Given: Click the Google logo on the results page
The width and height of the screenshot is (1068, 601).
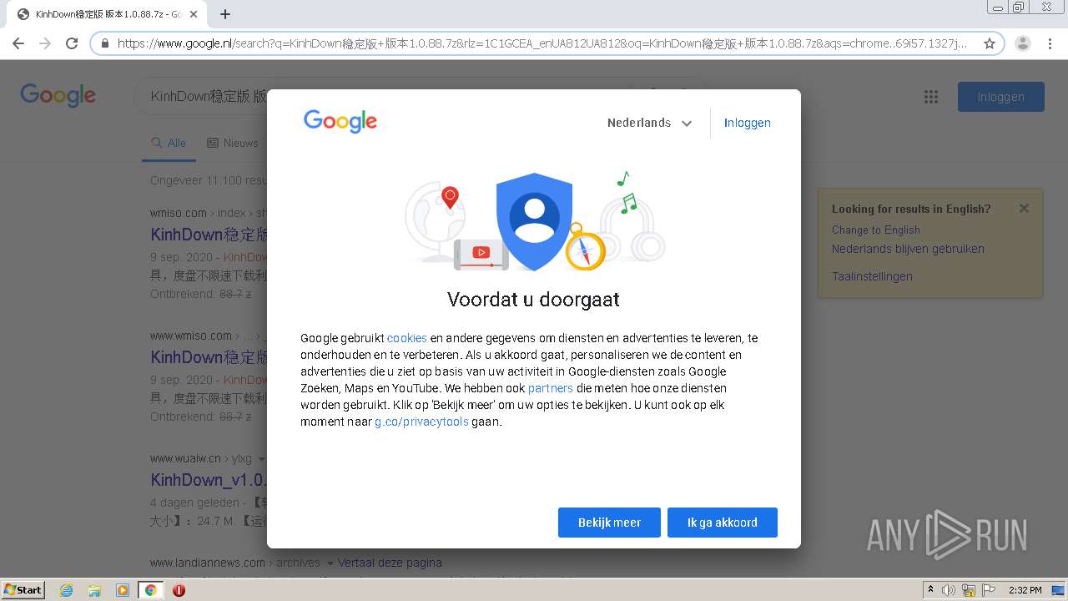Looking at the screenshot, I should click(58, 95).
